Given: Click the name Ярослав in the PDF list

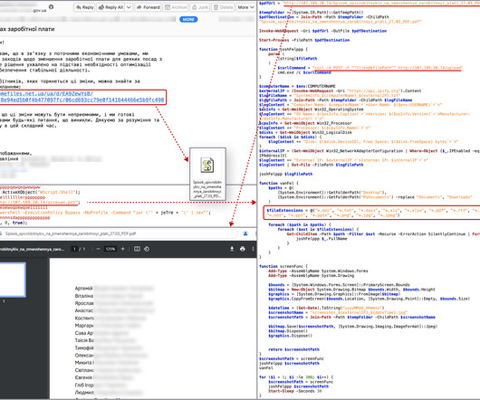Looking at the screenshot, I should pyautogui.click(x=84, y=303).
